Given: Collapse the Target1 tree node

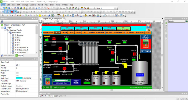Looking at the screenshot, I should [x=2, y=28].
